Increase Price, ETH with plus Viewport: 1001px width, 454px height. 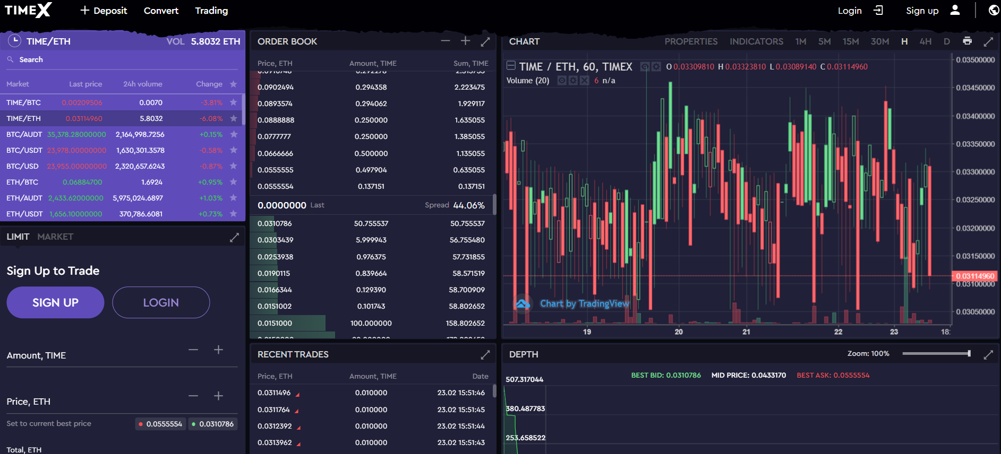tap(218, 396)
